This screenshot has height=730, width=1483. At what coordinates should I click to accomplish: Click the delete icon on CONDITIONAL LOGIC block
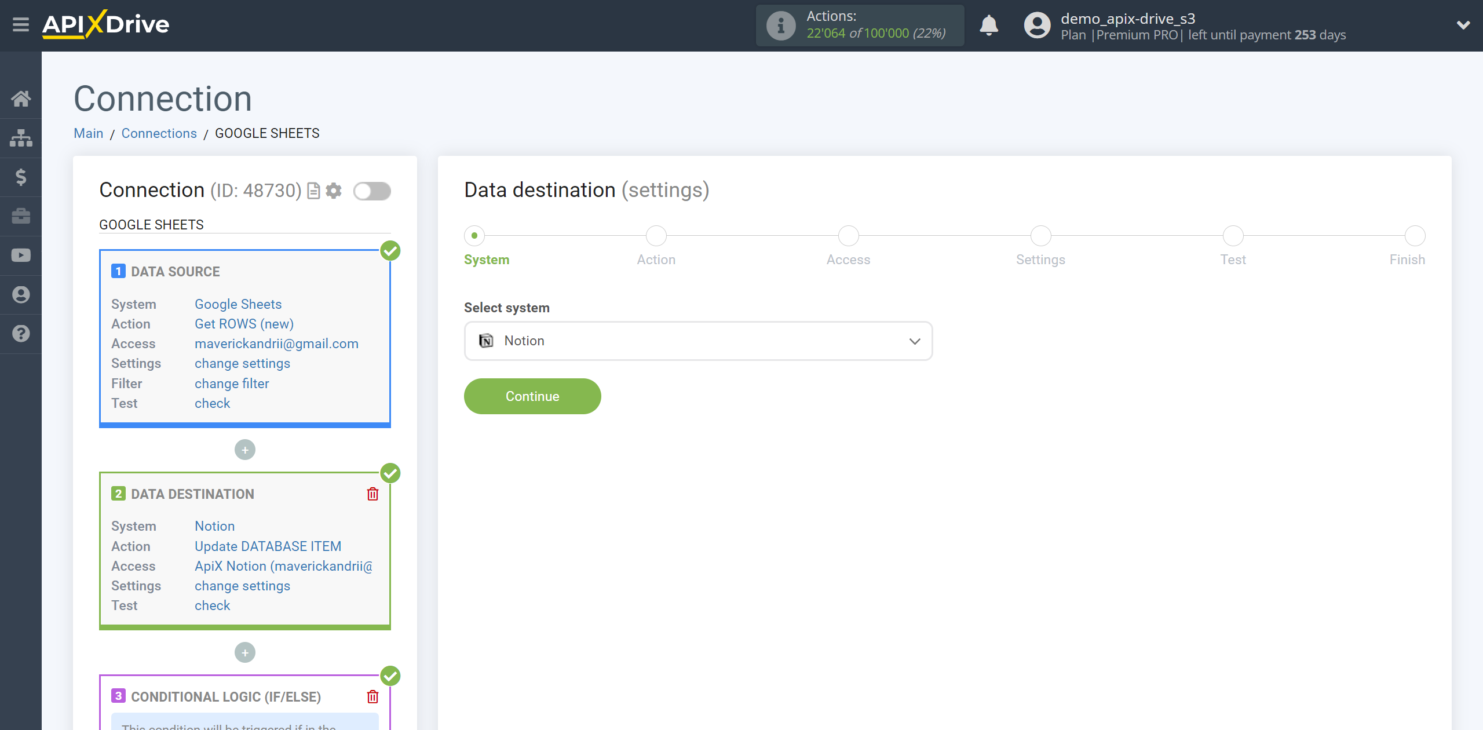[x=375, y=696]
